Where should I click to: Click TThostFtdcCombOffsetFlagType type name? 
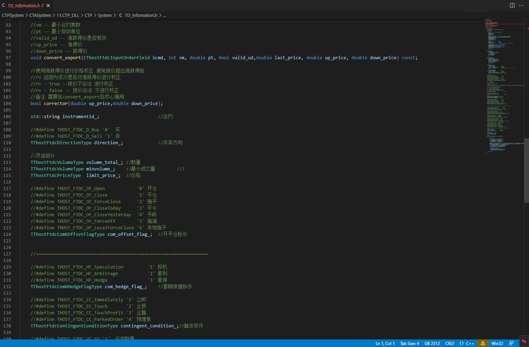[x=68, y=234]
